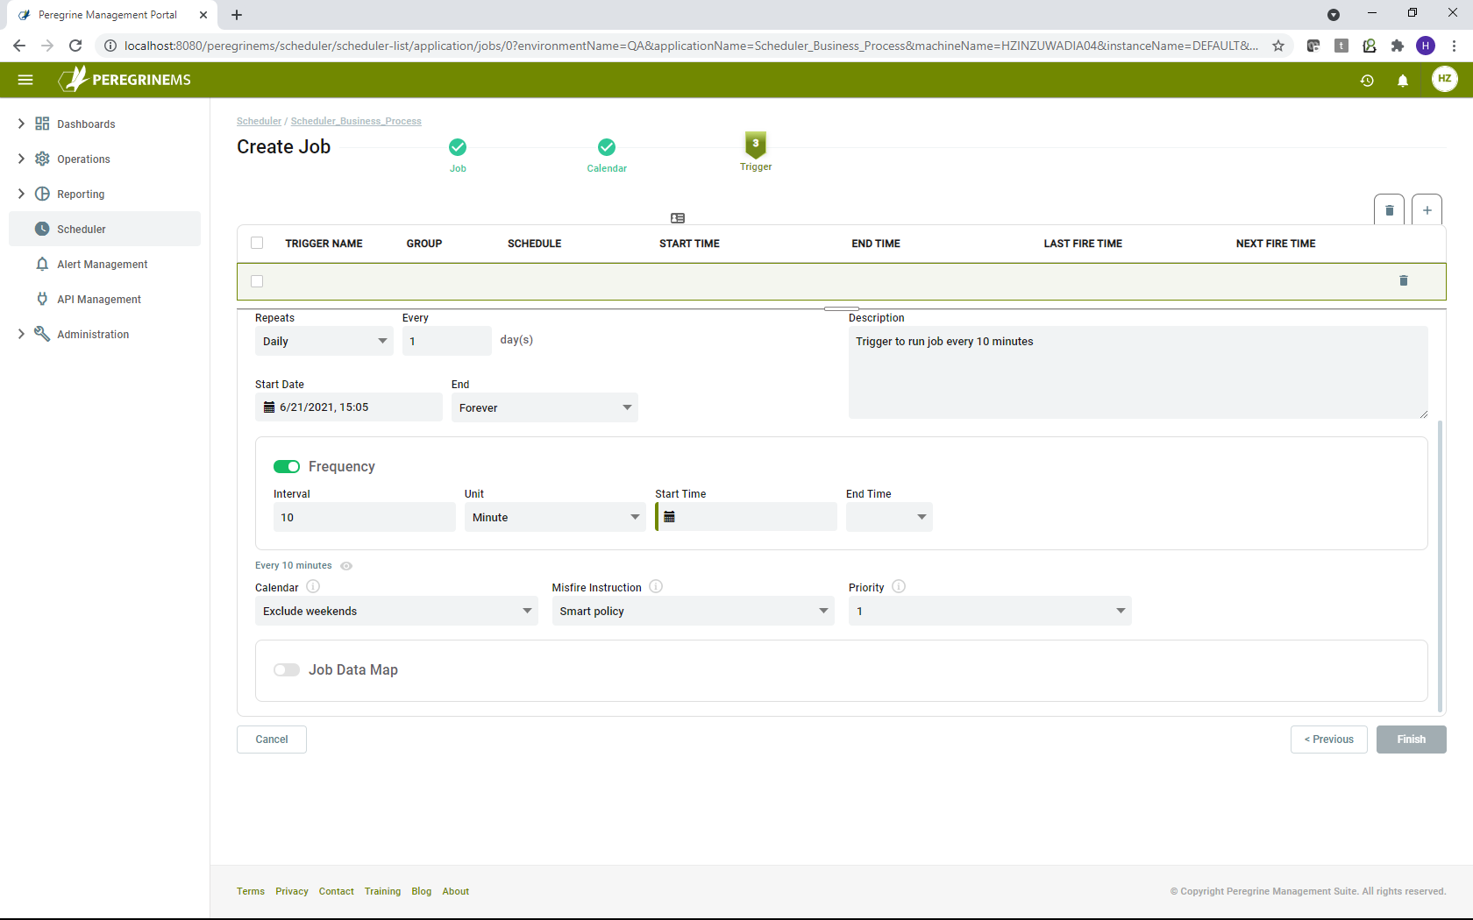Click the API Management plug icon

[42, 299]
